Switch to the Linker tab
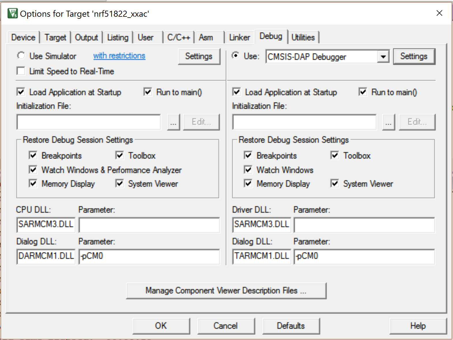This screenshot has height=340, width=453. pos(239,37)
